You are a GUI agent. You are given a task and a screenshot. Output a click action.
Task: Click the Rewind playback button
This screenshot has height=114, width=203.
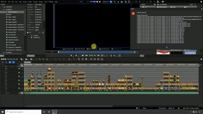click(86, 56)
